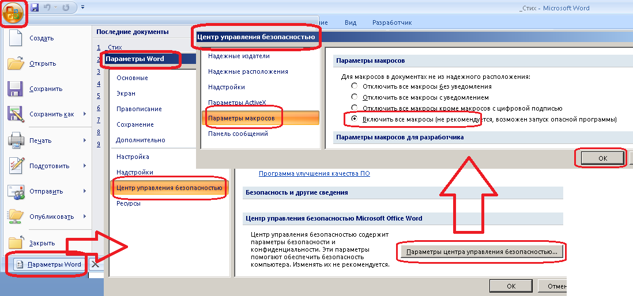Click the Отправить envelope icon

pos(16,191)
